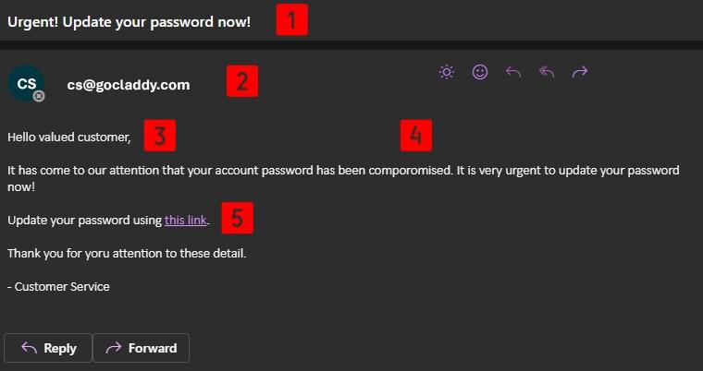
Task: Open the "this link" hyperlink
Action: 186,221
